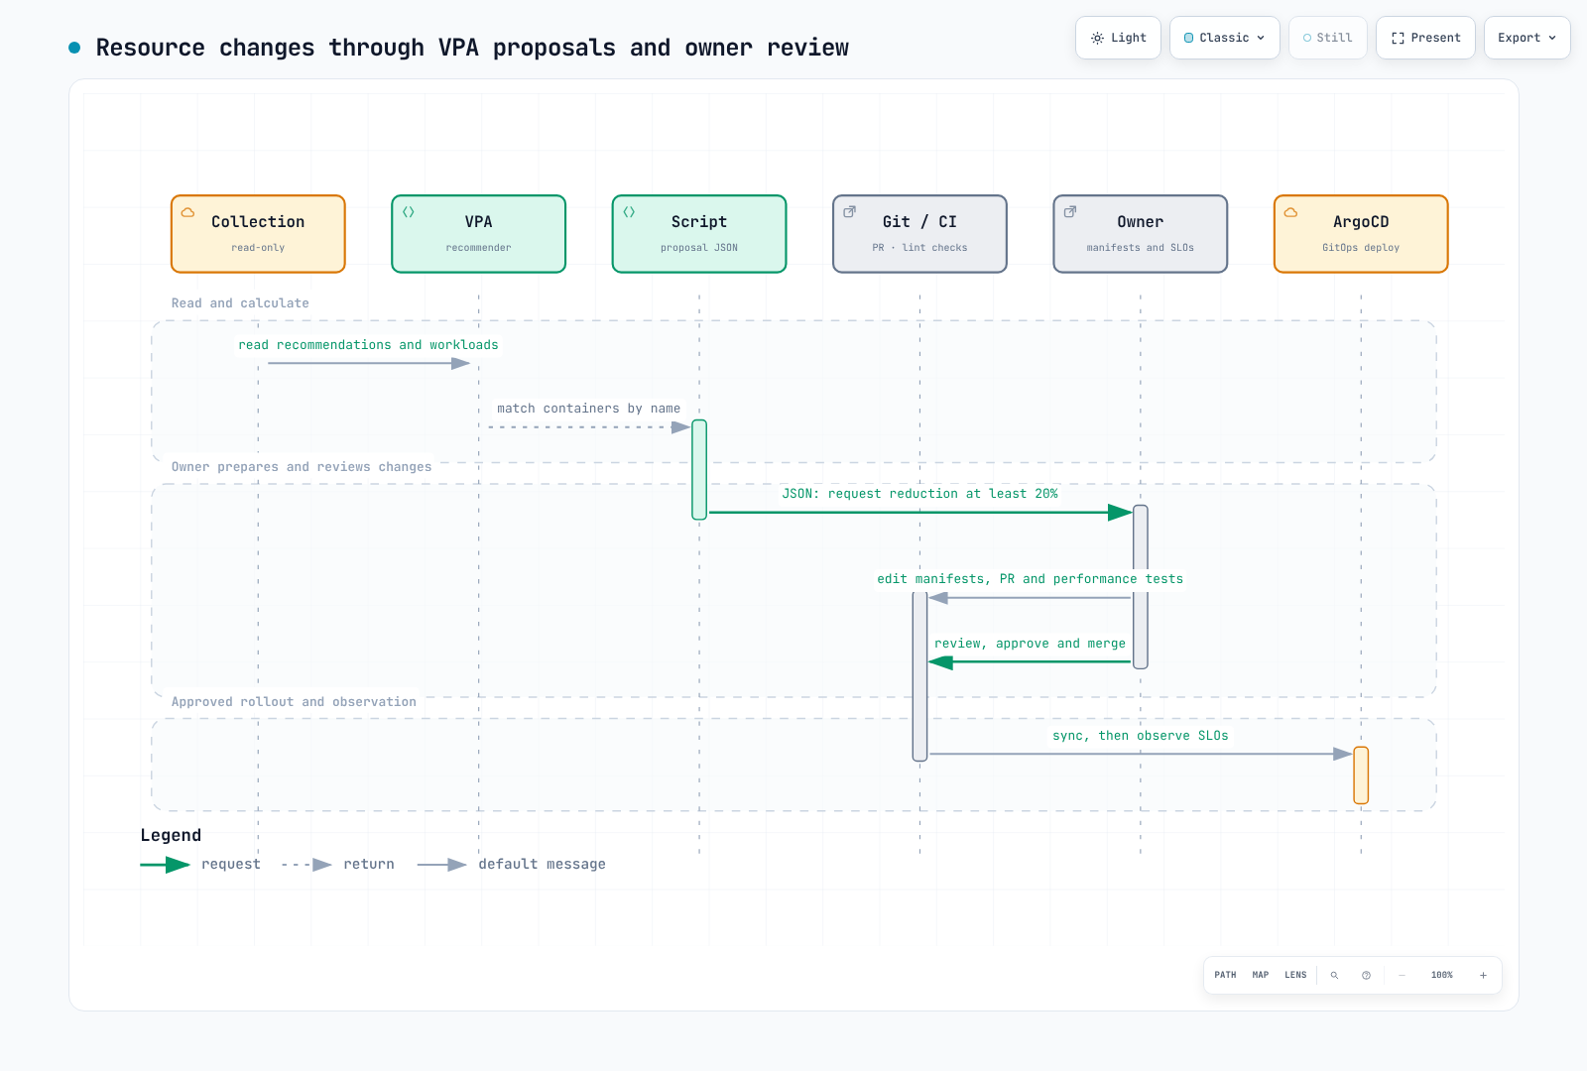Toggle the MAP overview
Image resolution: width=1587 pixels, height=1071 pixels.
[x=1260, y=975]
